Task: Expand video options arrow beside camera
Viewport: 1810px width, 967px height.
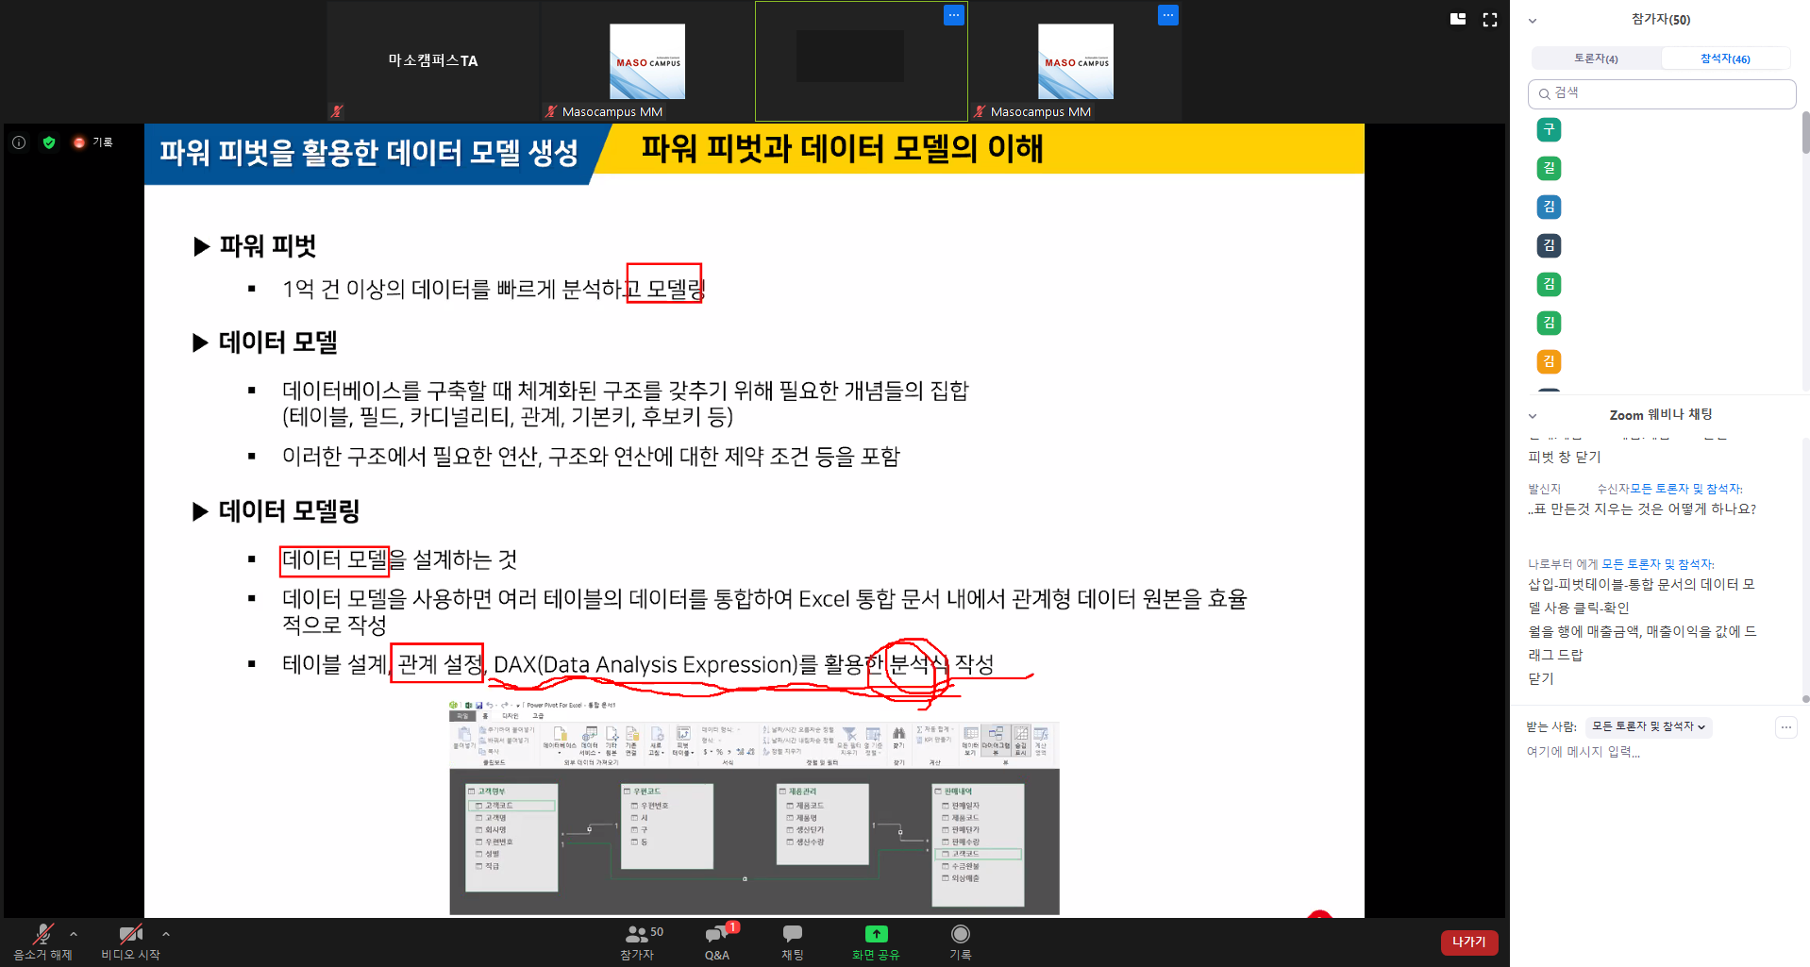Action: 166,934
